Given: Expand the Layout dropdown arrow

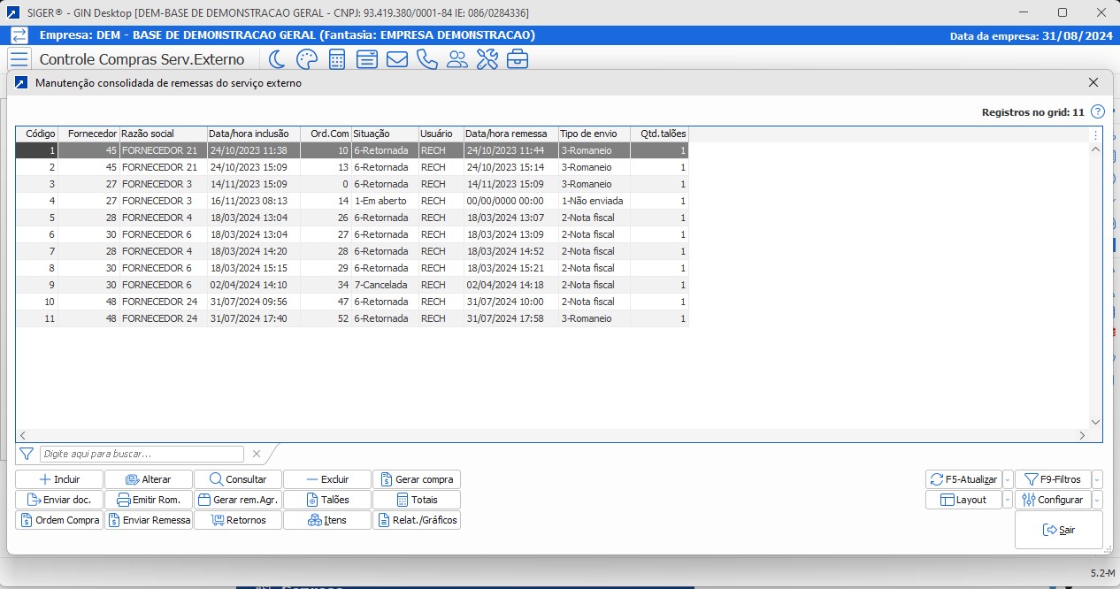Looking at the screenshot, I should 1008,500.
